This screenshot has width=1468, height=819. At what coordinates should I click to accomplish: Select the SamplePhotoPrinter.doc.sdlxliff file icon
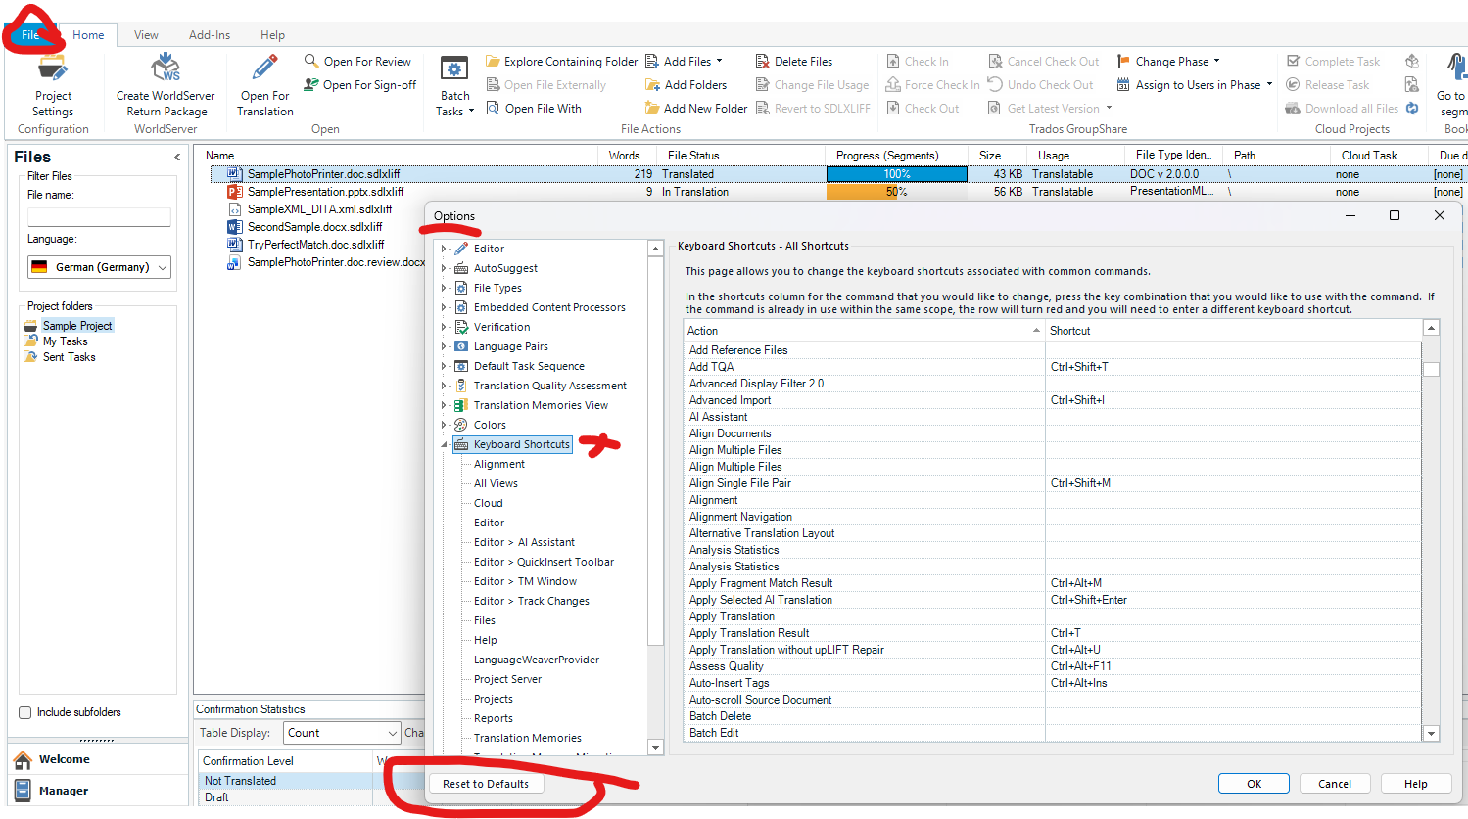click(x=234, y=174)
